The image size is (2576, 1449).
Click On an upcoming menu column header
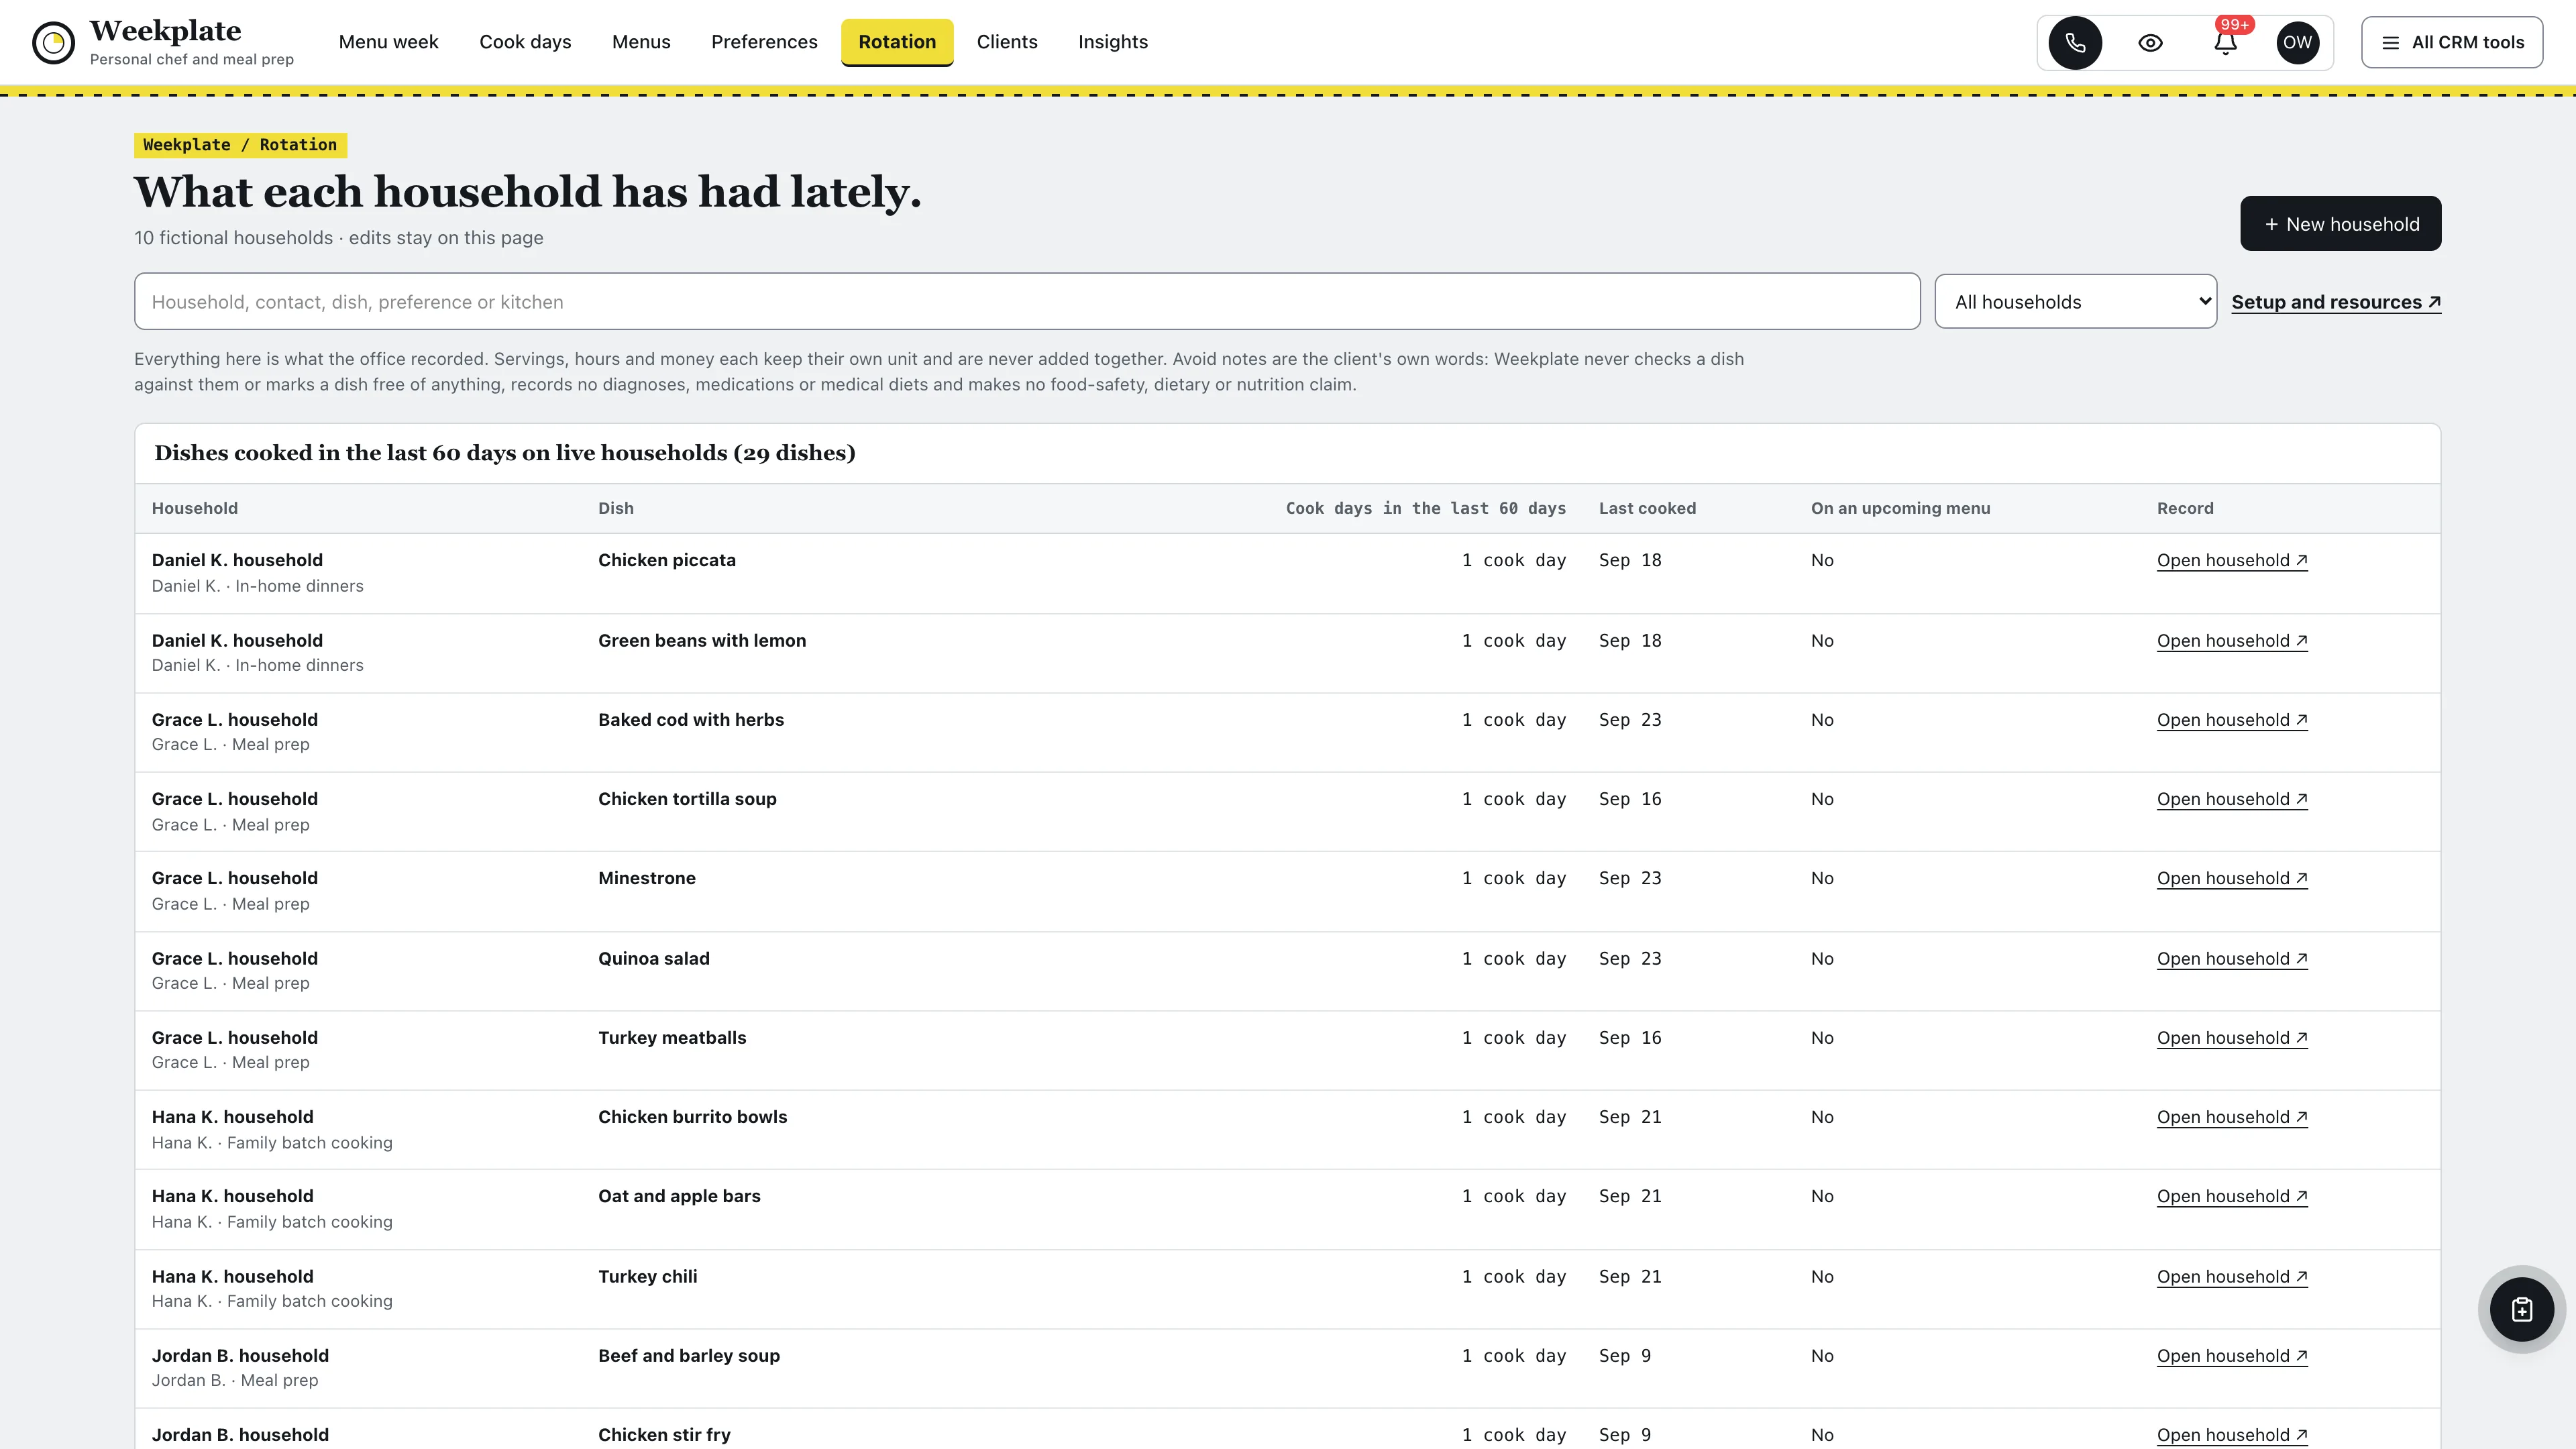point(1900,508)
